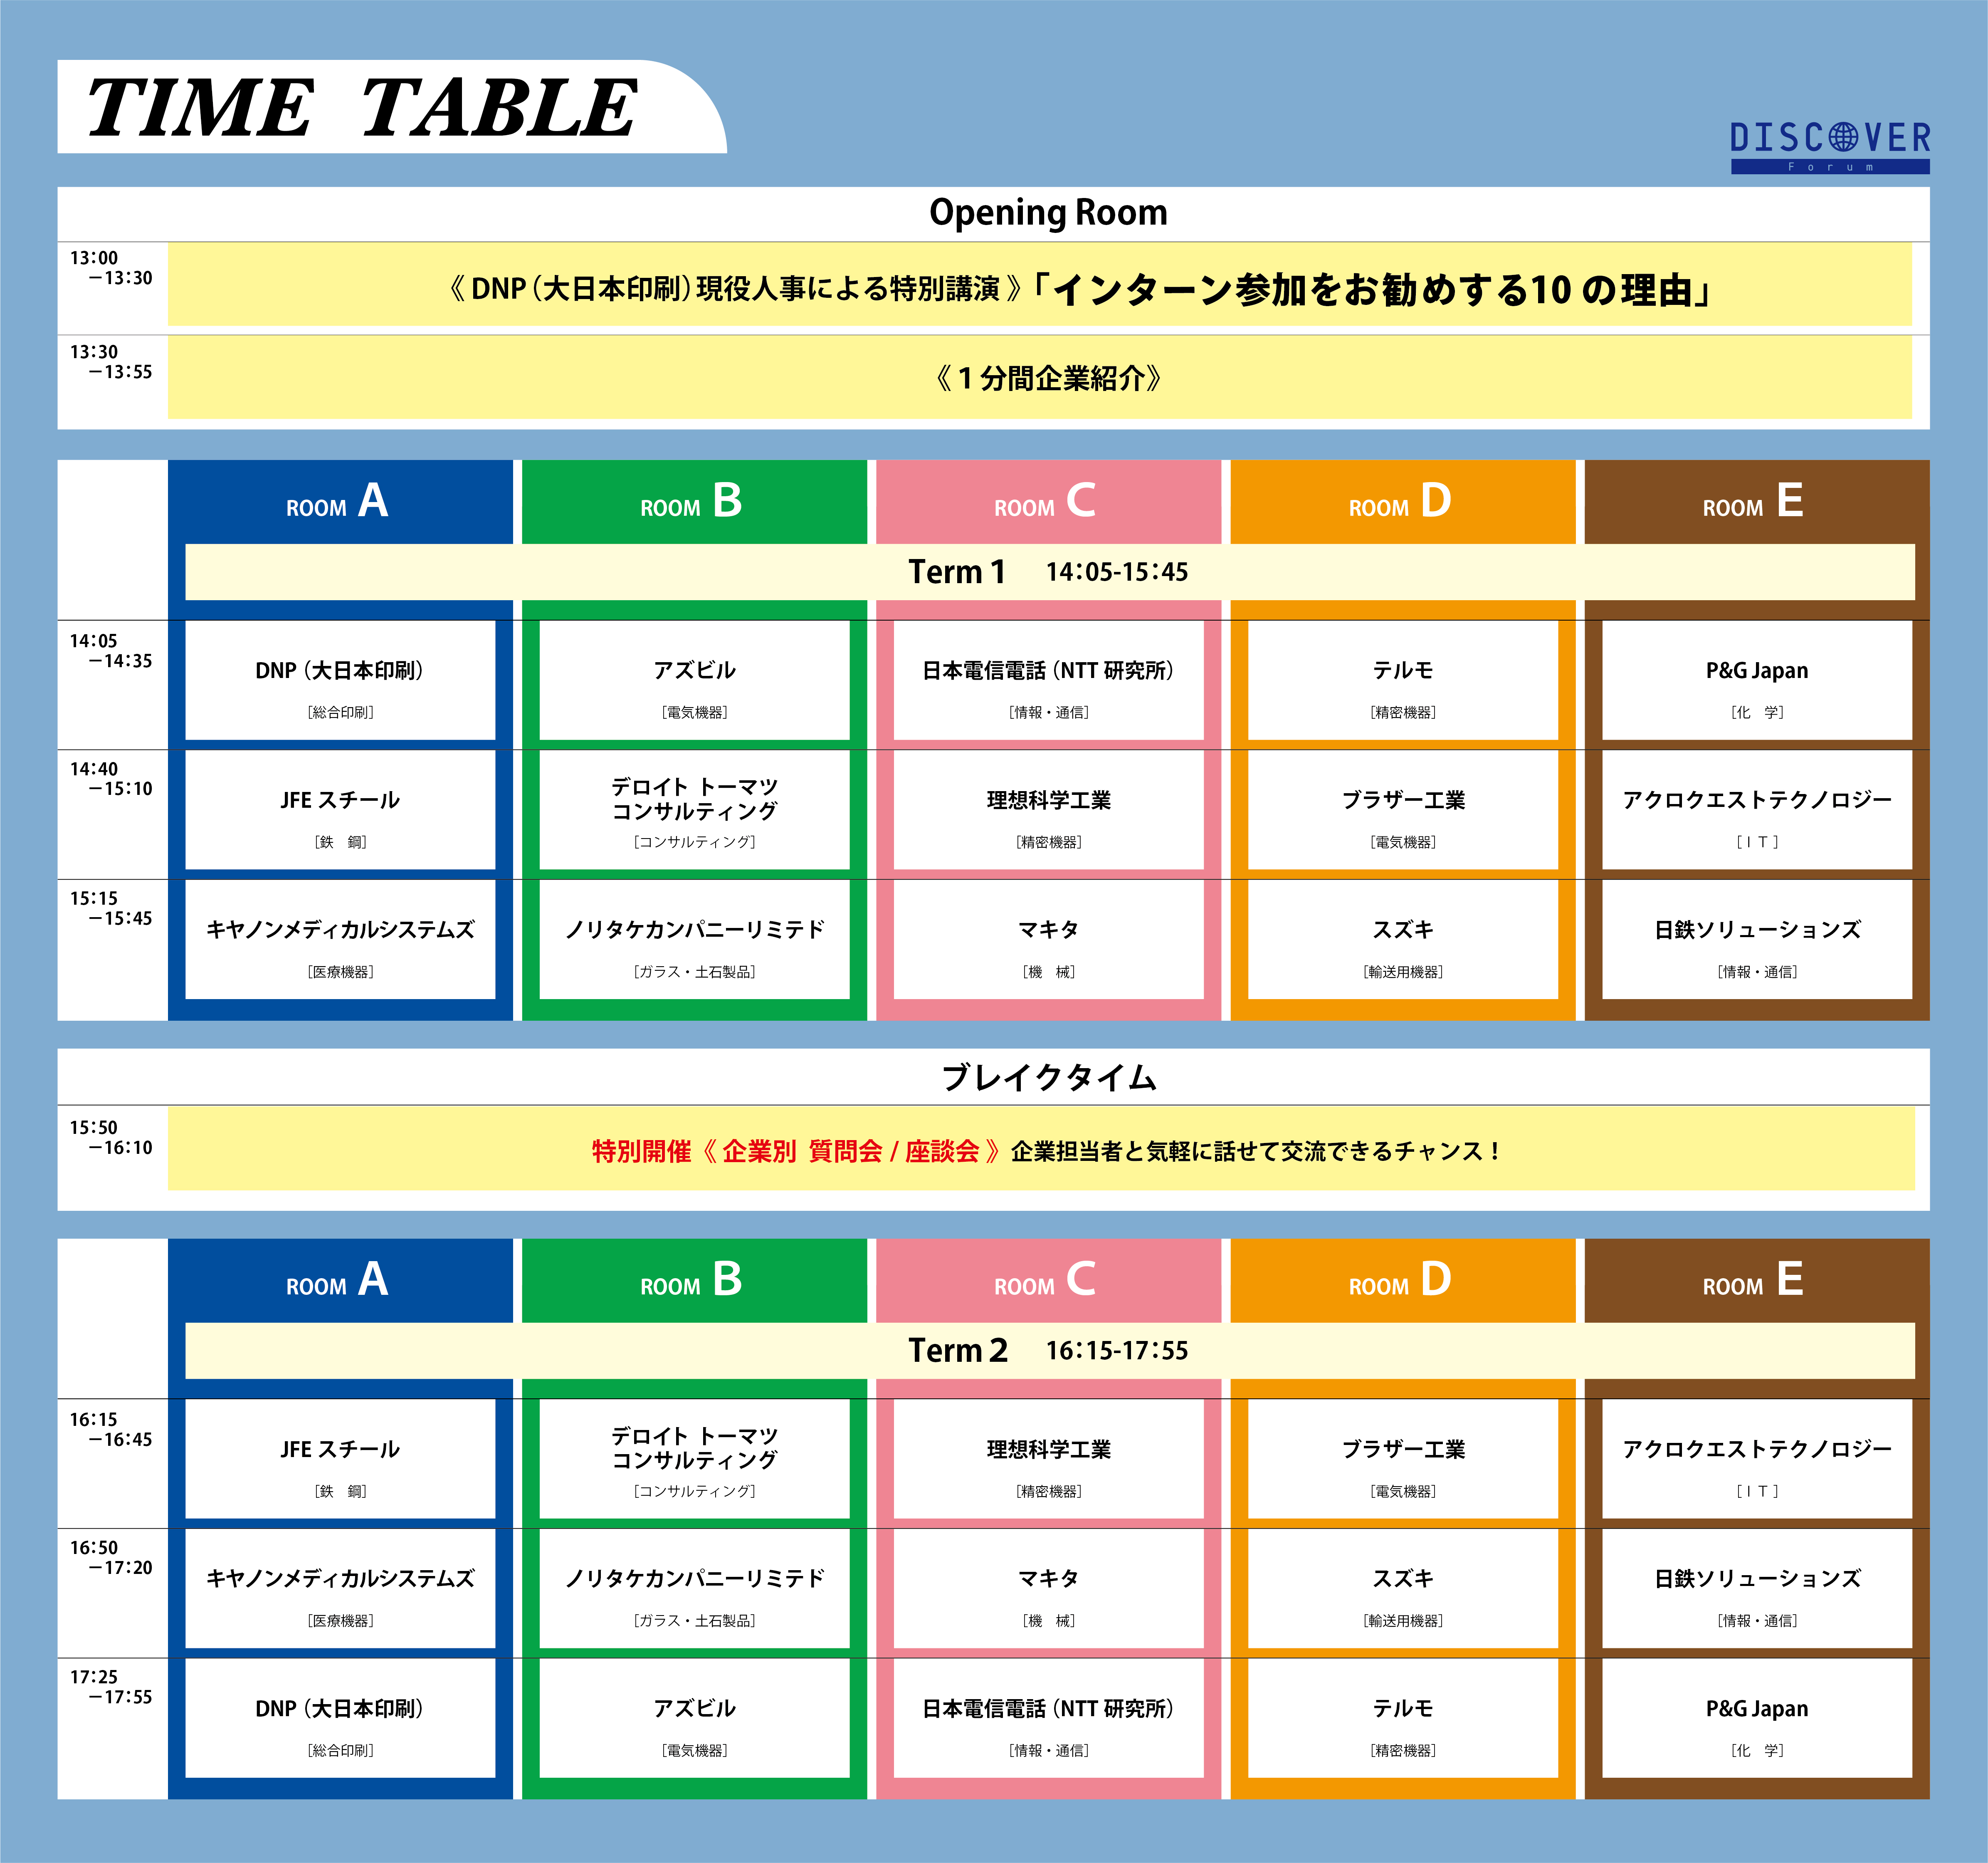Select the 1分間企業紹介 session row
Viewport: 1988px width, 1863px height.
coord(1040,377)
